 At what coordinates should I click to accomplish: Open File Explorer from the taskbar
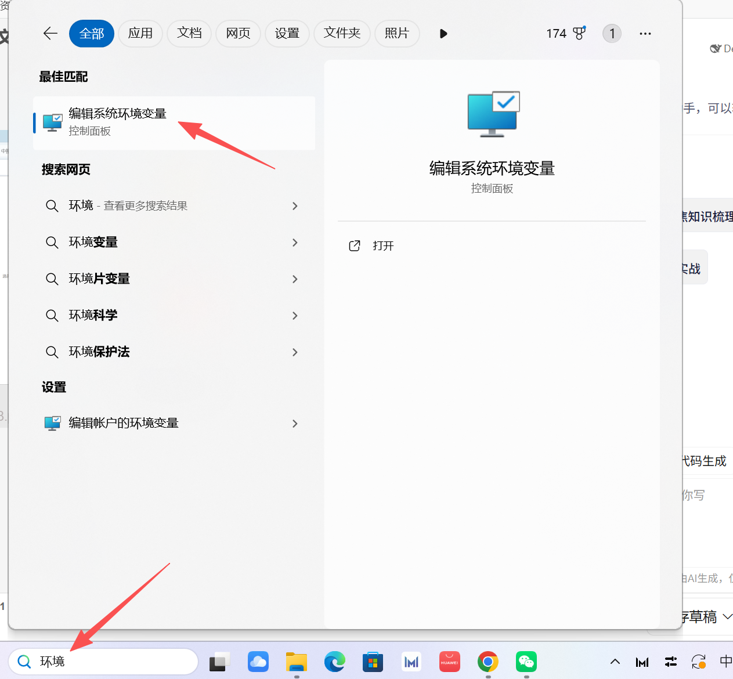point(296,662)
